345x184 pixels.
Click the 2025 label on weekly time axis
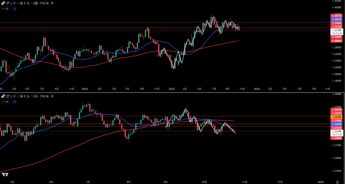(171, 89)
